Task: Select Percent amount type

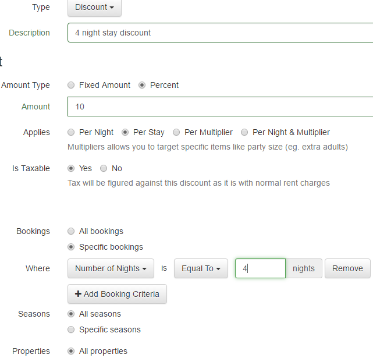Action: tap(142, 85)
